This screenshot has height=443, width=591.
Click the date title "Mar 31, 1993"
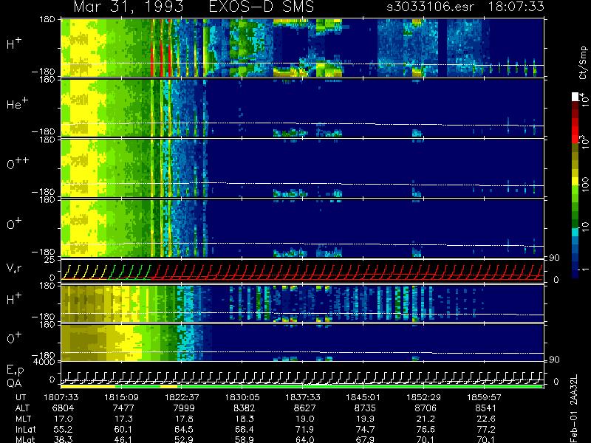[129, 7]
